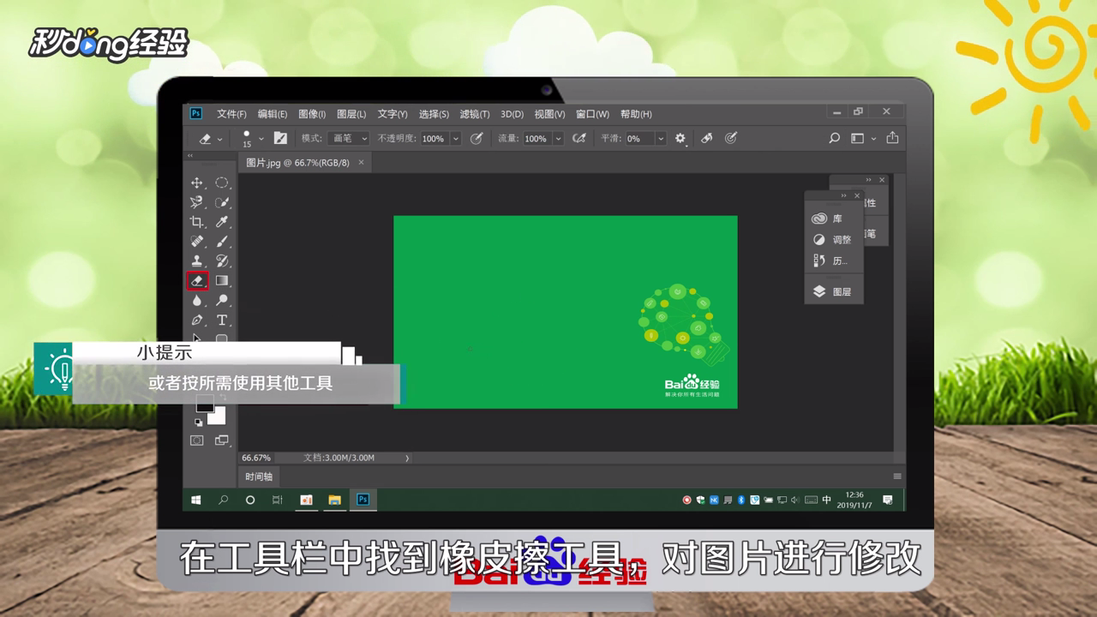Enable airbrush-style build-up effect
The height and width of the screenshot is (617, 1097).
[x=579, y=138]
